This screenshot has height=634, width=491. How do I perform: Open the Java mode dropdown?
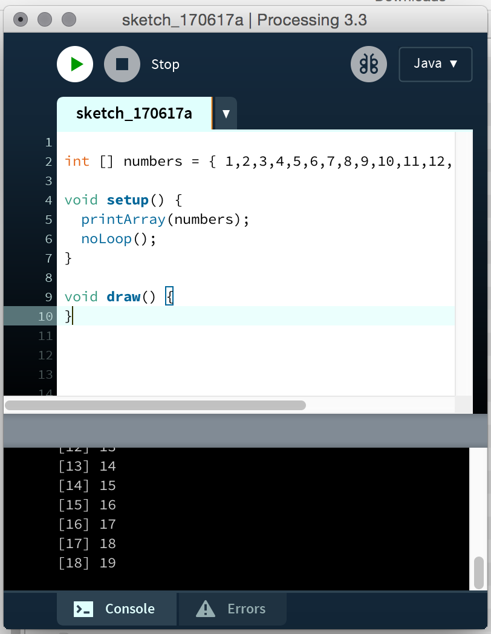pyautogui.click(x=435, y=64)
